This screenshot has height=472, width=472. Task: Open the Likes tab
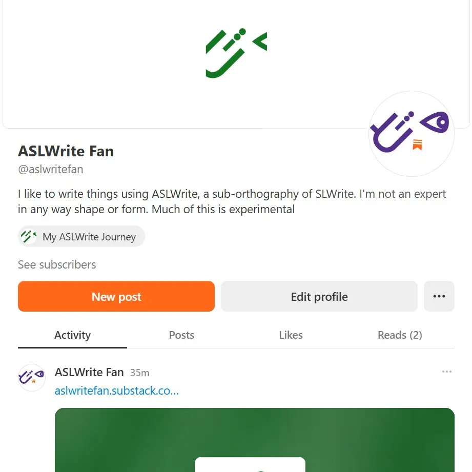click(291, 335)
